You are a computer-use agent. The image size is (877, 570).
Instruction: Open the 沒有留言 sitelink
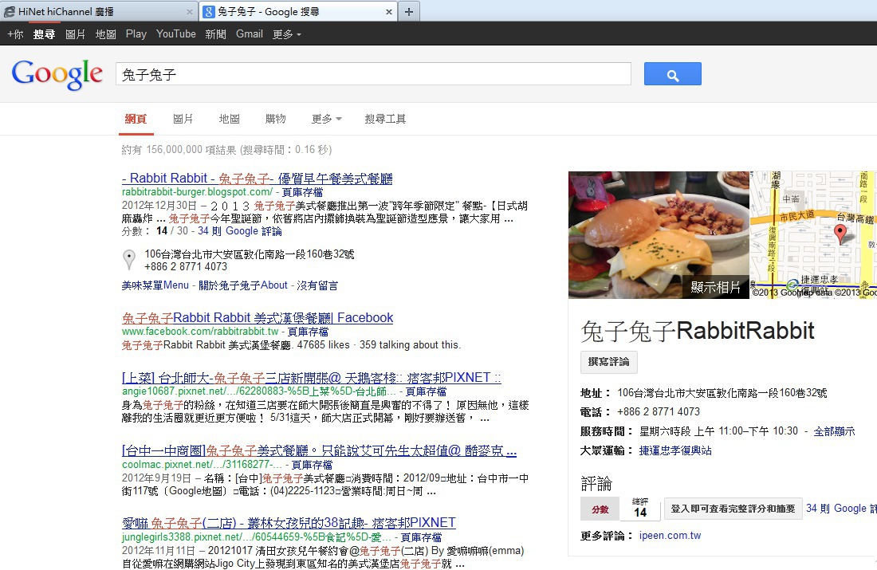click(x=317, y=285)
